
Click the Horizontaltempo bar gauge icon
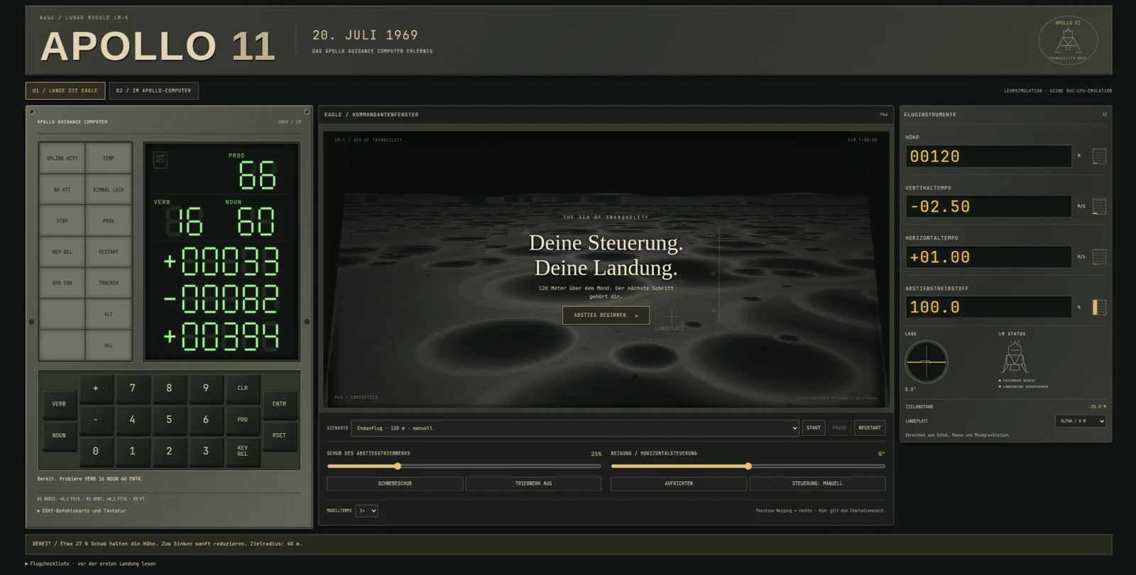pyautogui.click(x=1099, y=257)
